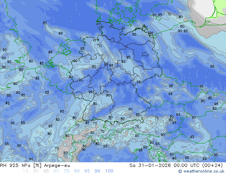
Task: Select the 15 value in the legend scale
Action: [25, 171]
